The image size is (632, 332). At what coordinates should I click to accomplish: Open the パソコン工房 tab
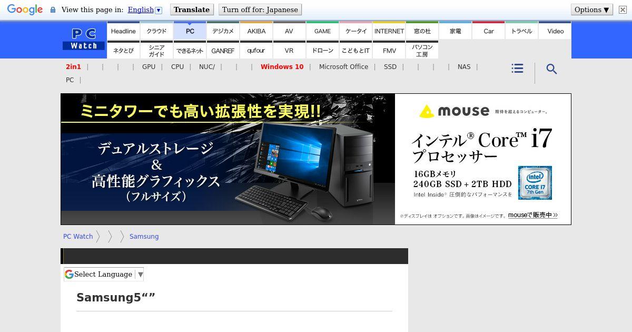point(422,51)
